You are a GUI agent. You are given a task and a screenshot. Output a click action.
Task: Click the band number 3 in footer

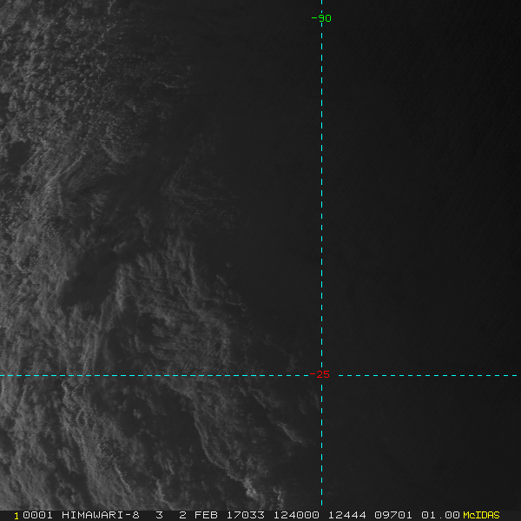coord(159,515)
